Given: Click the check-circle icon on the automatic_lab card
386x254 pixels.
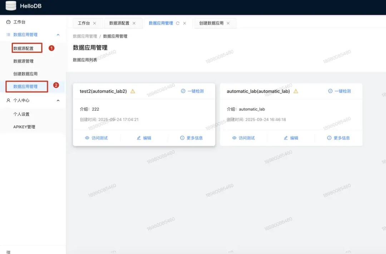Looking at the screenshot, I should (330, 91).
